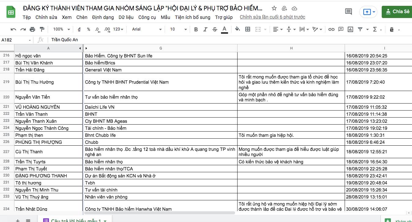Viewport: 412px width, 222px height.
Task: Insert a link
Action: [x=331, y=29]
